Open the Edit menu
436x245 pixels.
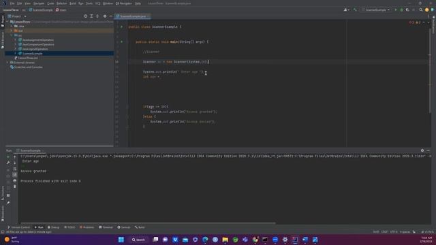click(x=20, y=3)
